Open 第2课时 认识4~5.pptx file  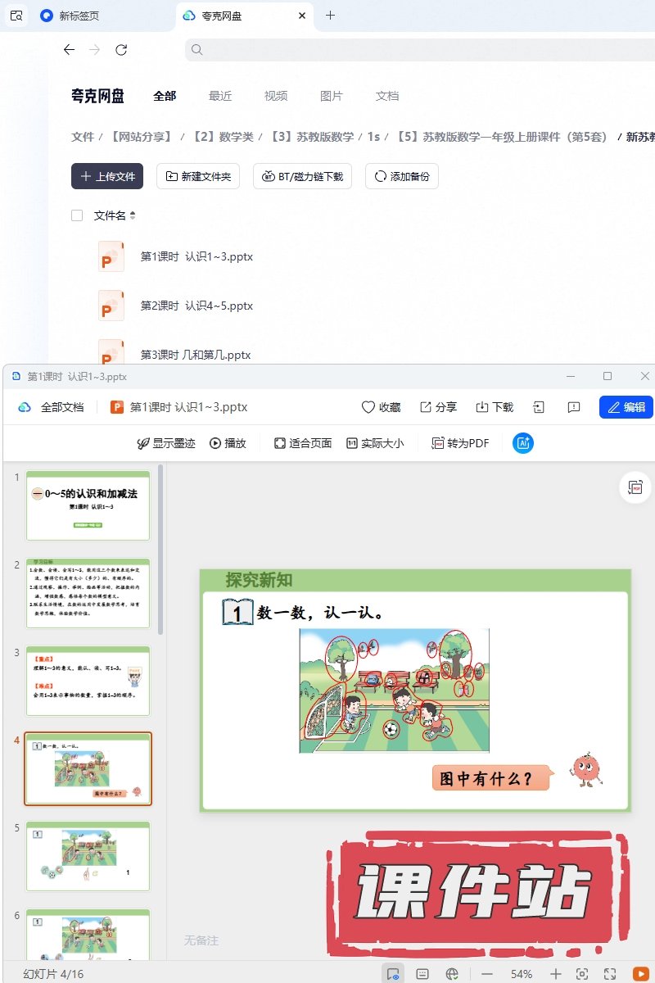[x=196, y=306]
